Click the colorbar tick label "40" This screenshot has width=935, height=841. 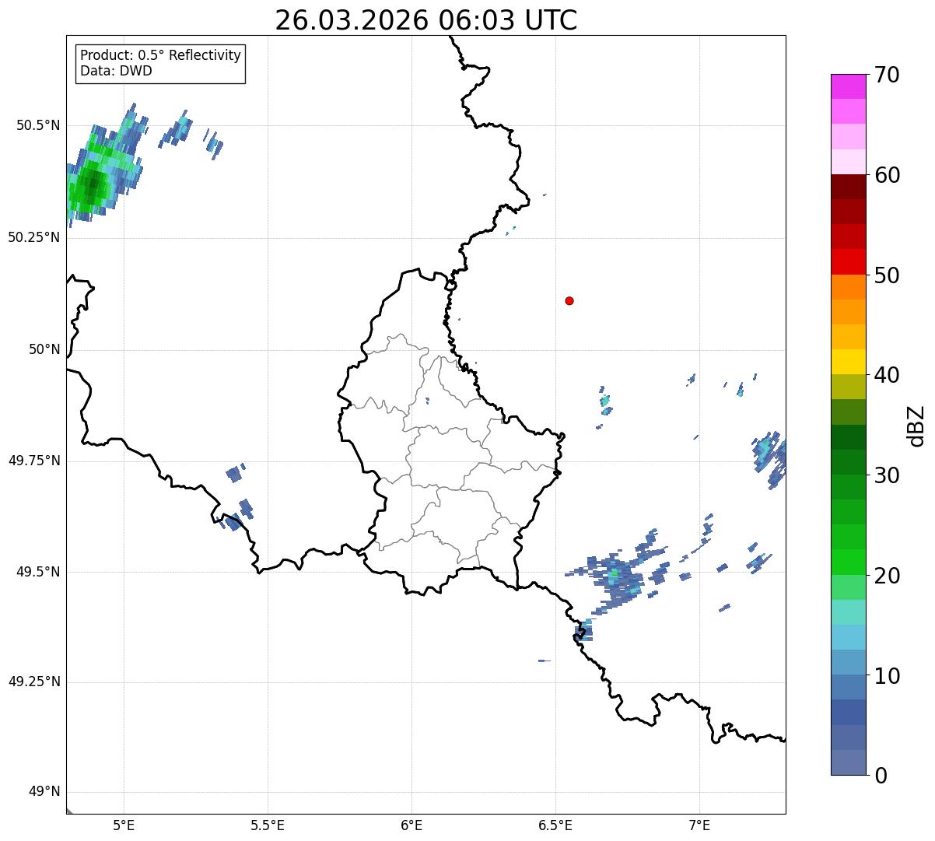tap(887, 375)
